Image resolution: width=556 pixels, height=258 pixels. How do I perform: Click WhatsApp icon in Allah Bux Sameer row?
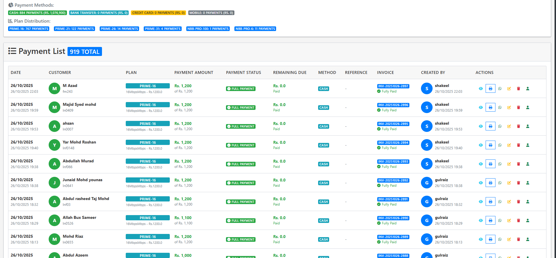click(500, 221)
